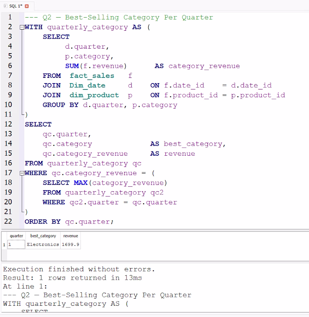Click 'Result: 1 rows returned in 13ms' line
Image resolution: width=309 pixels, height=317 pixels.
pos(72,278)
